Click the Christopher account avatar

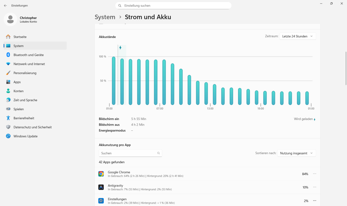pos(10,19)
